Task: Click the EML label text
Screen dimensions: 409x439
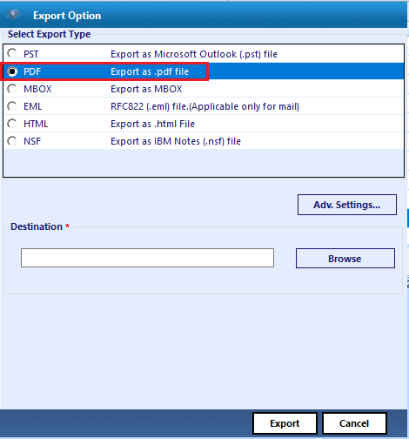Action: point(33,106)
